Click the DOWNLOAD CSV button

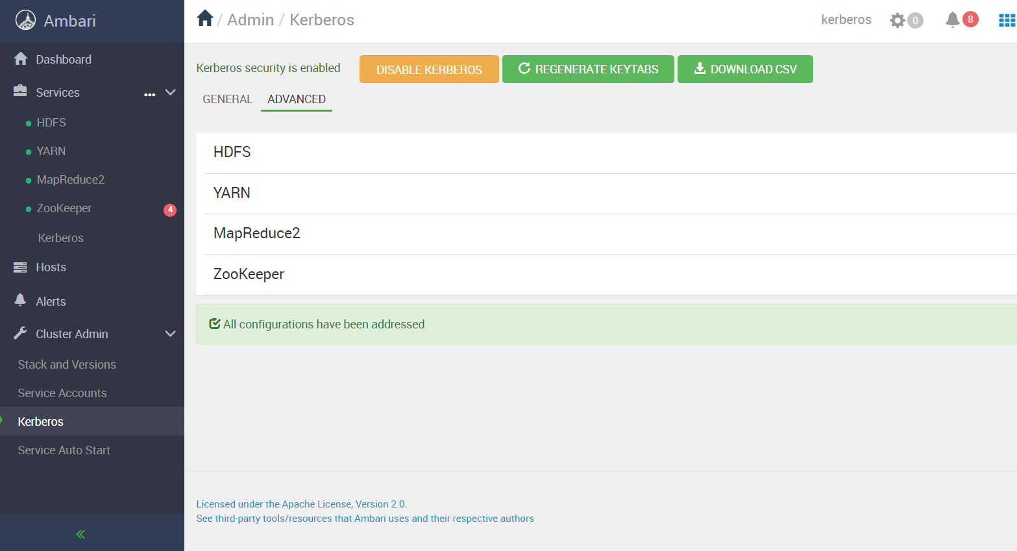tap(745, 69)
